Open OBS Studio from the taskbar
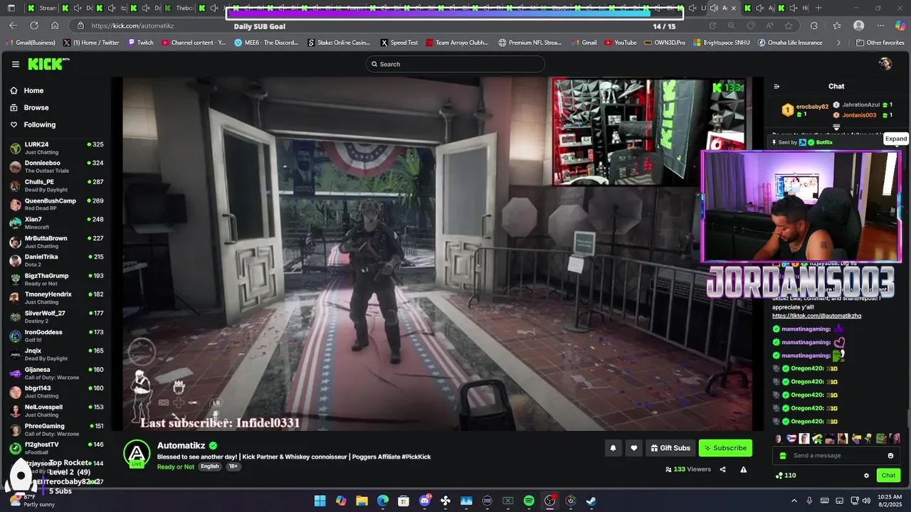The height and width of the screenshot is (512, 911). pyautogui.click(x=549, y=501)
